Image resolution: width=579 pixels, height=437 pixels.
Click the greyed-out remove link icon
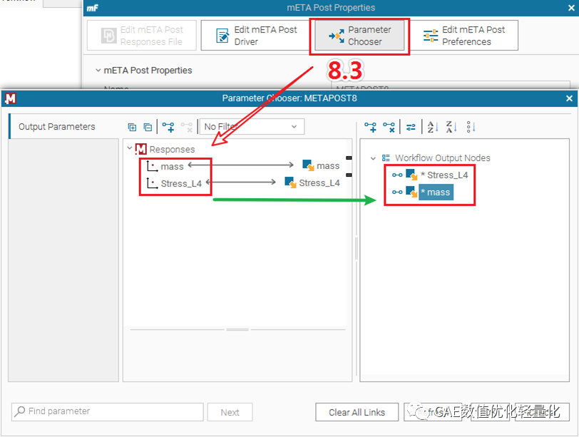(187, 128)
